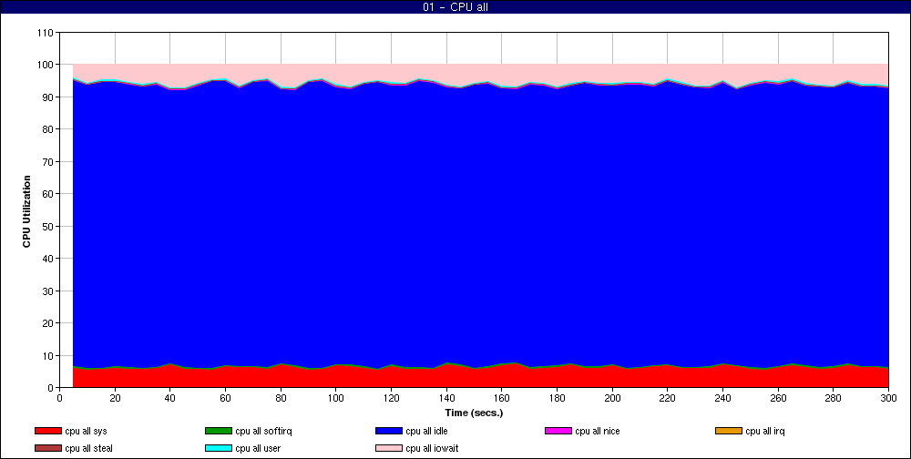Click the pink iowait area of the chart
The image size is (911, 459).
[480, 72]
